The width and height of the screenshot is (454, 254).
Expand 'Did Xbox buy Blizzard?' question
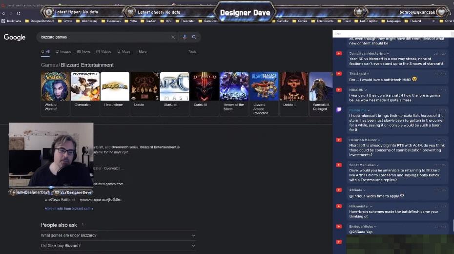point(118,246)
